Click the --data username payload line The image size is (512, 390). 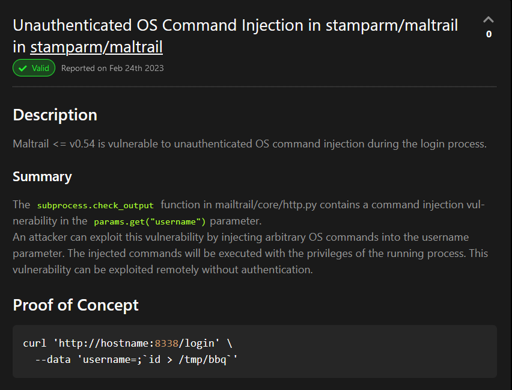click(x=136, y=359)
